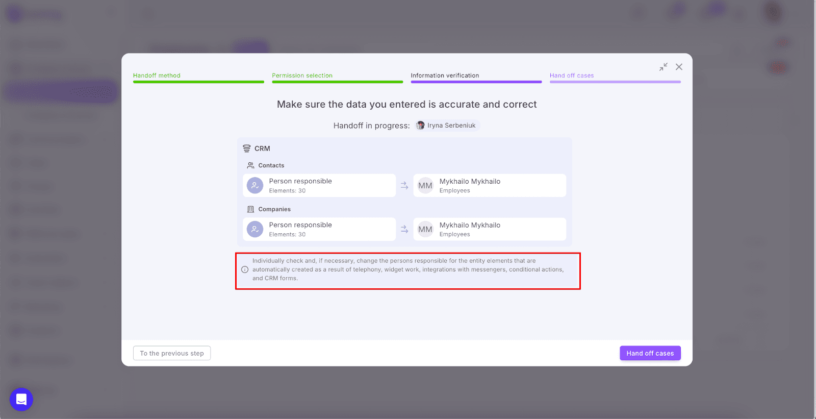The height and width of the screenshot is (419, 816).
Task: Click Mykhailo Mykhailo under Companies
Action: (470, 225)
